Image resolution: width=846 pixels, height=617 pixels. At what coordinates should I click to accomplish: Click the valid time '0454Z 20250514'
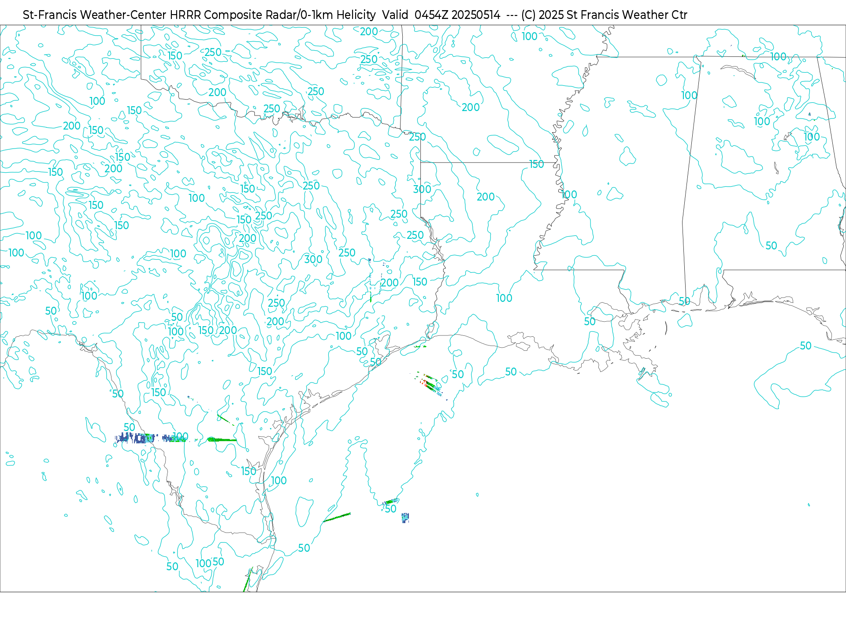(457, 15)
